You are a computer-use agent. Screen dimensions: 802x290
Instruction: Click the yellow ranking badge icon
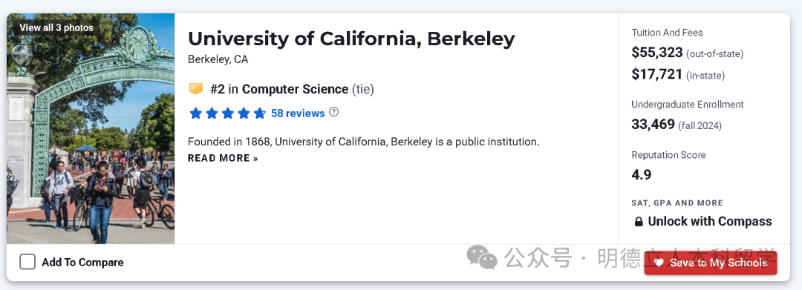(196, 89)
